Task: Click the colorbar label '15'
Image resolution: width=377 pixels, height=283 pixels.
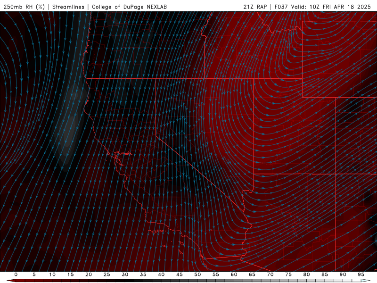Action: click(70, 275)
